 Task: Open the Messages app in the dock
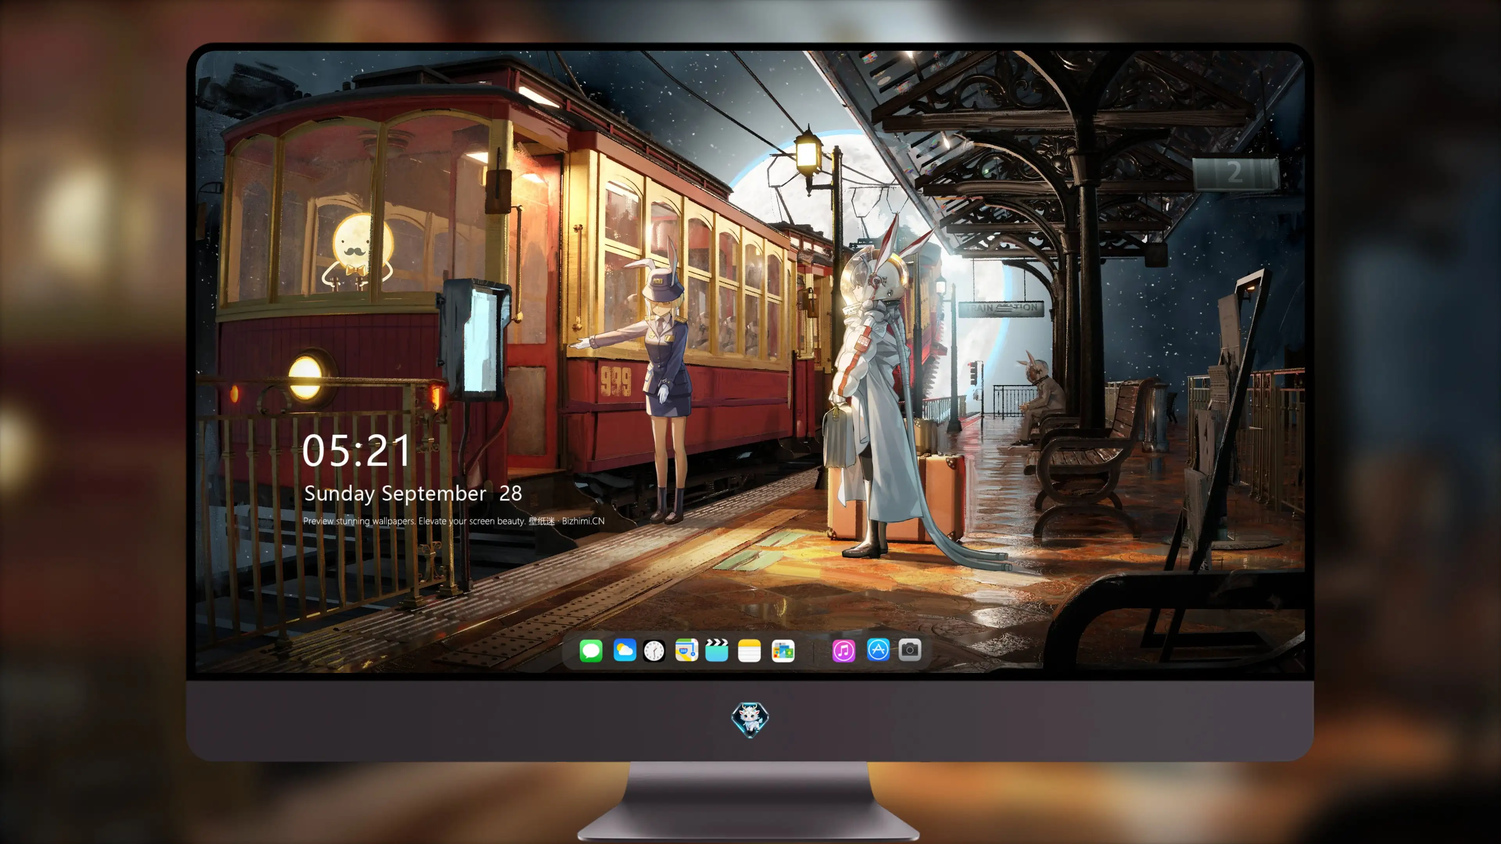point(591,650)
